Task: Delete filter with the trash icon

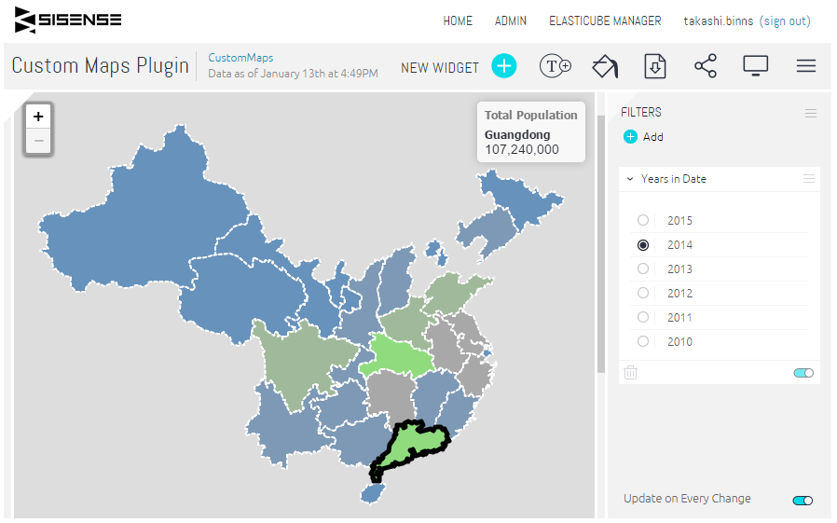Action: [x=630, y=372]
